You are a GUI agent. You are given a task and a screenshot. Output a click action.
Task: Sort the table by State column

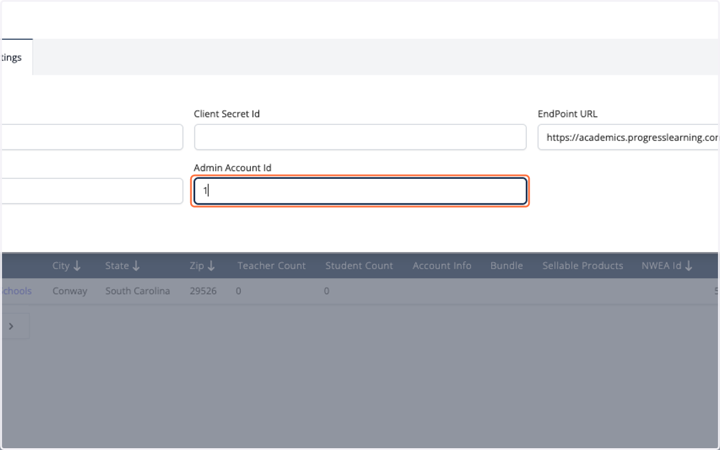(x=122, y=266)
